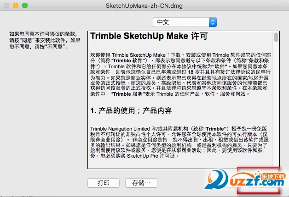The height and width of the screenshot is (197, 289).
Task: Open the 中文 language dropdown
Action: tap(185, 22)
